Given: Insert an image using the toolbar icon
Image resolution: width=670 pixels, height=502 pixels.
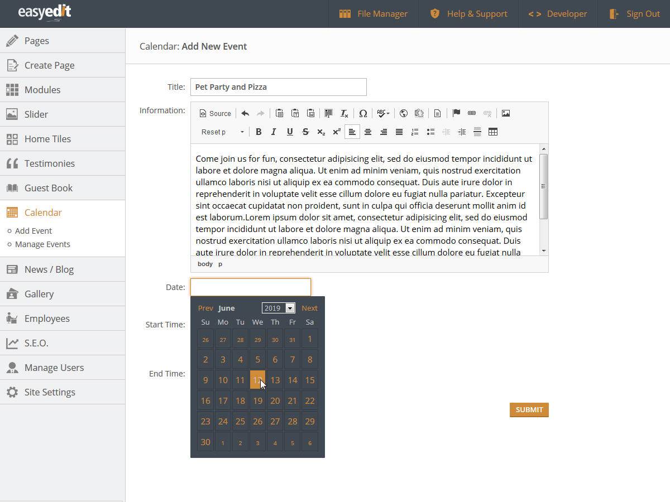Looking at the screenshot, I should pyautogui.click(x=505, y=113).
